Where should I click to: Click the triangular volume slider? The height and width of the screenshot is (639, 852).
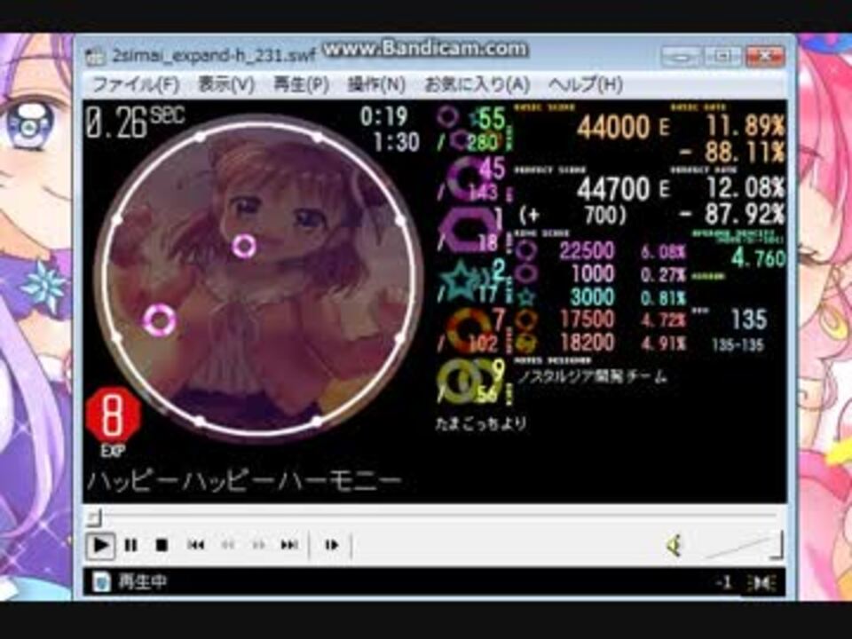742,546
